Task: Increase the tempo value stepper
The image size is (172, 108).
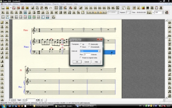Action: [163, 12]
